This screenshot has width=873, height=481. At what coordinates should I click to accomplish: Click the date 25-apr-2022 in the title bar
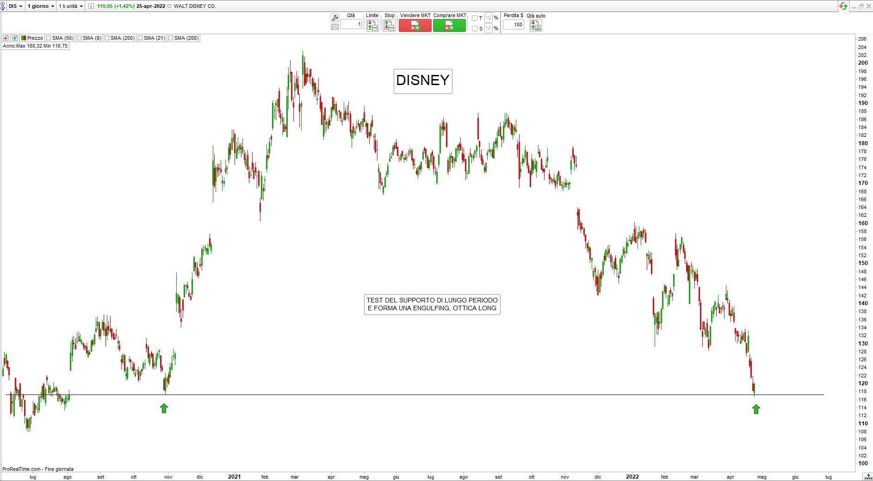click(x=151, y=6)
